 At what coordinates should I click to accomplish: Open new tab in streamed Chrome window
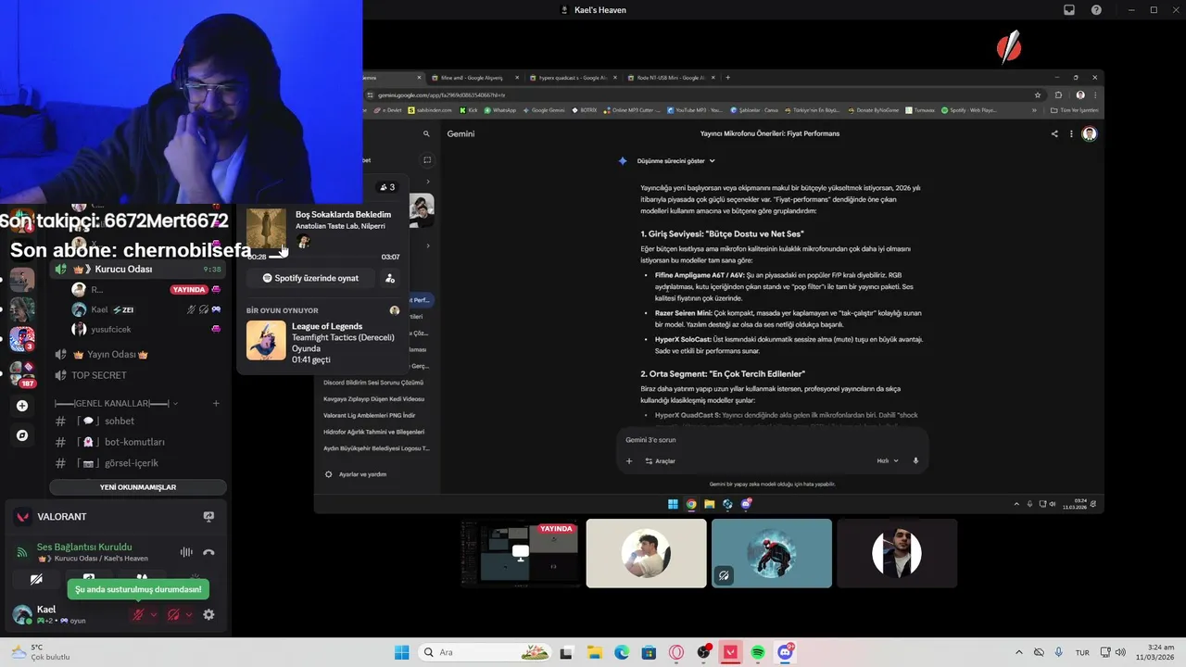tap(728, 78)
